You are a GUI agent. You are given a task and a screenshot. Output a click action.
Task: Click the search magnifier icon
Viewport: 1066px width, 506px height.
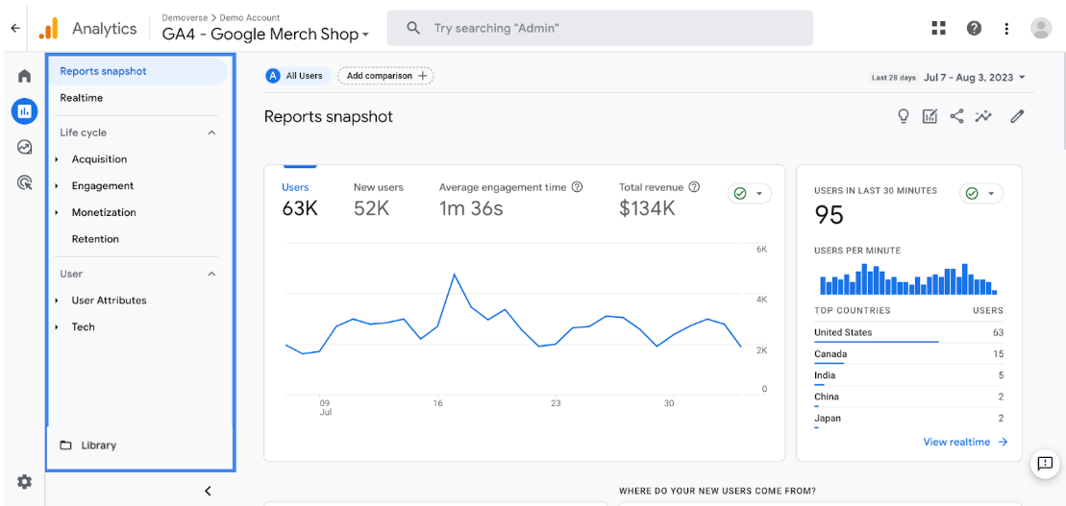point(412,28)
